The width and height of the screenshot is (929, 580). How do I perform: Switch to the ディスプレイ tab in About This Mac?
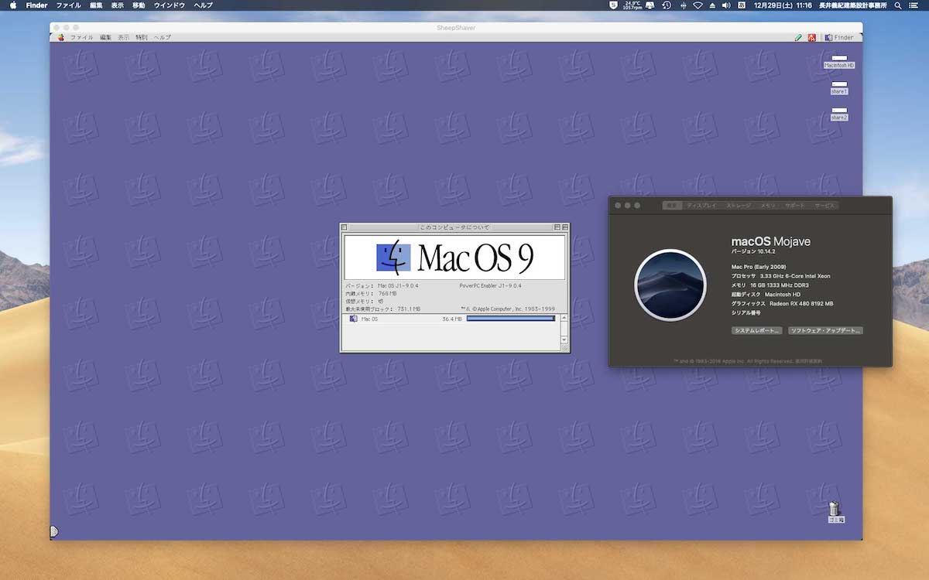coord(701,206)
